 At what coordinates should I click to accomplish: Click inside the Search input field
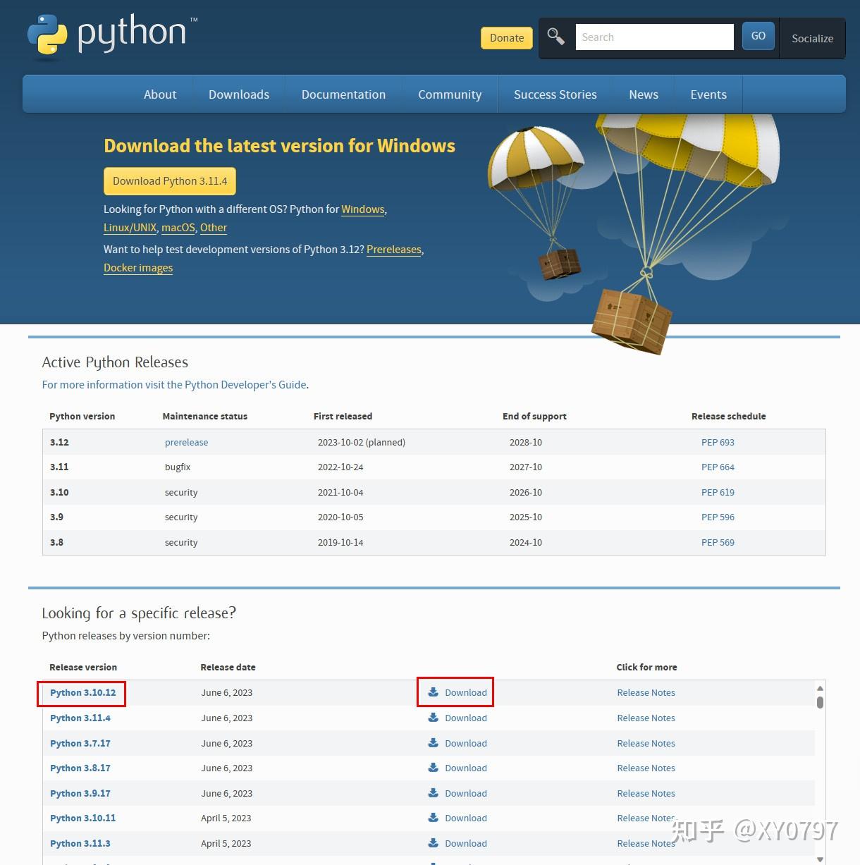point(654,36)
